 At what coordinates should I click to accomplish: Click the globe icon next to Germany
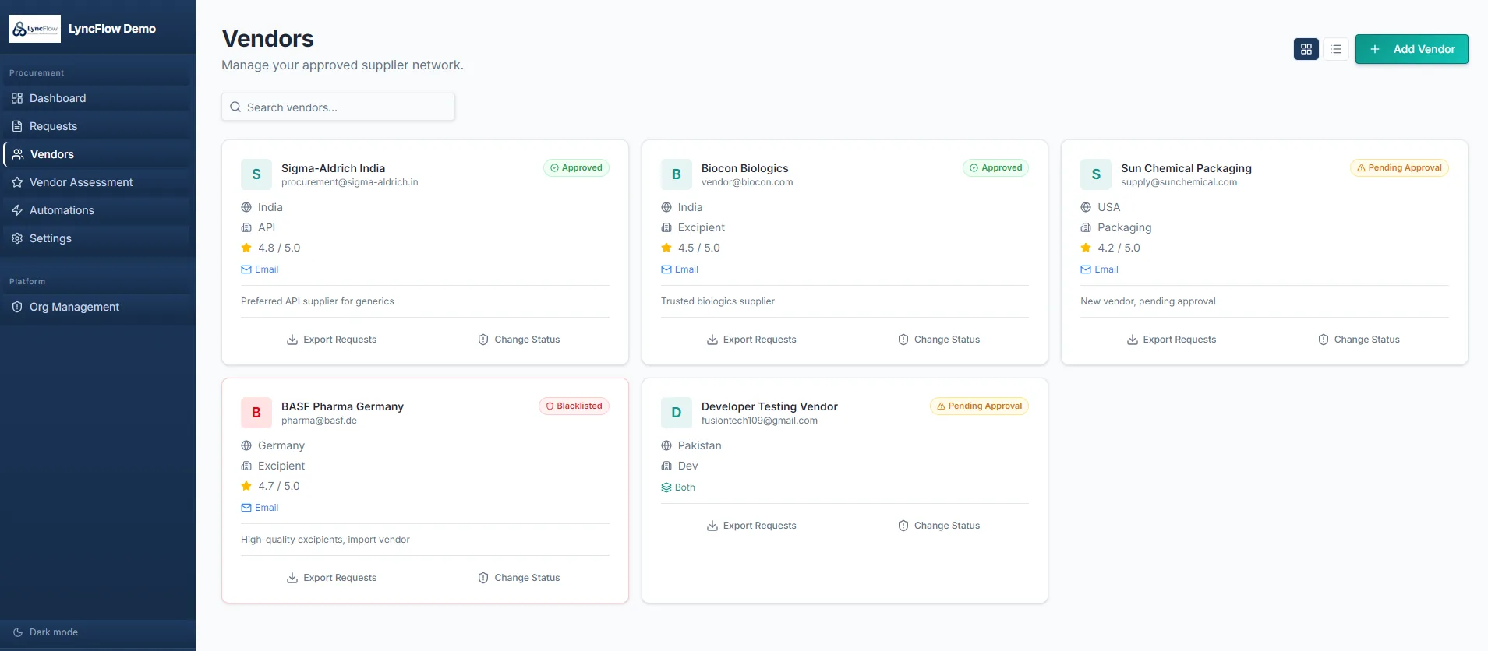coord(246,445)
